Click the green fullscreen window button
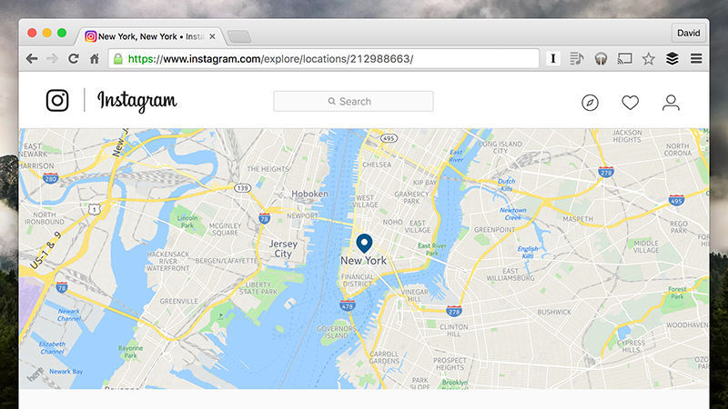 point(62,33)
